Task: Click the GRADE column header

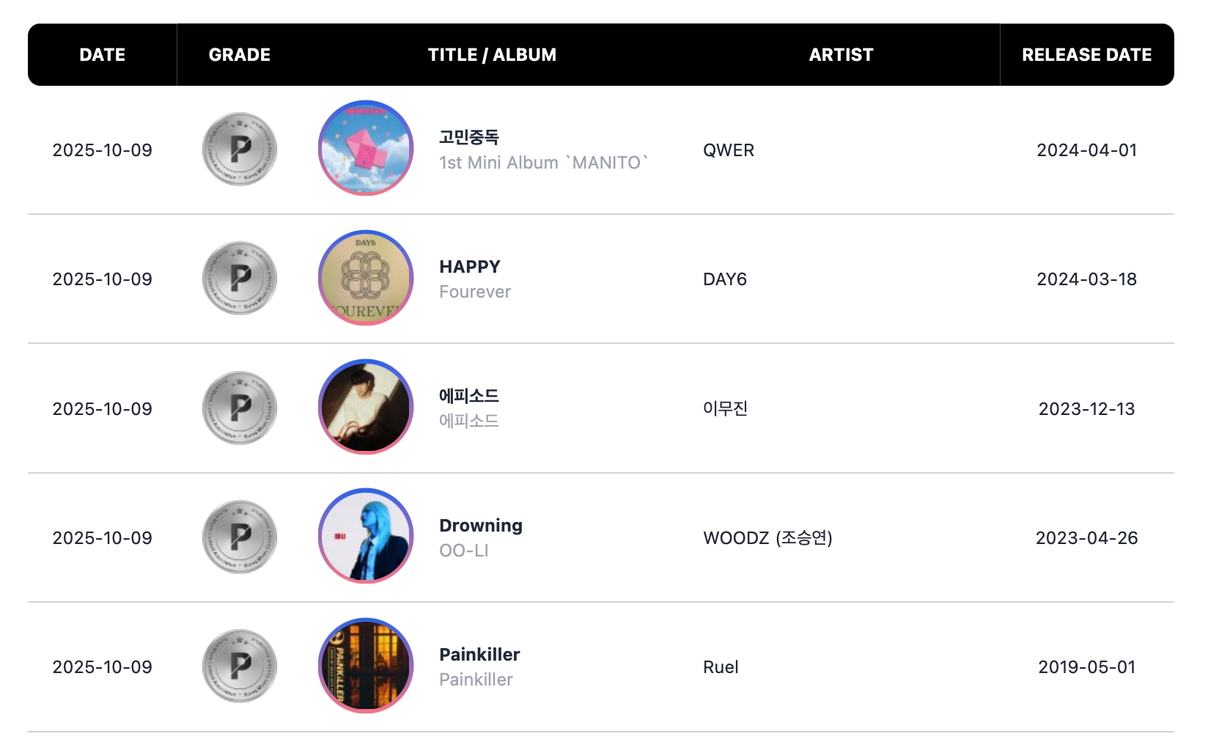Action: [x=240, y=55]
